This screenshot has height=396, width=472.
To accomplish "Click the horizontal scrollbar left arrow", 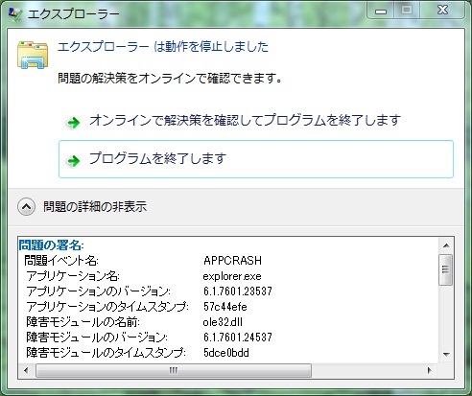I will point(27,370).
